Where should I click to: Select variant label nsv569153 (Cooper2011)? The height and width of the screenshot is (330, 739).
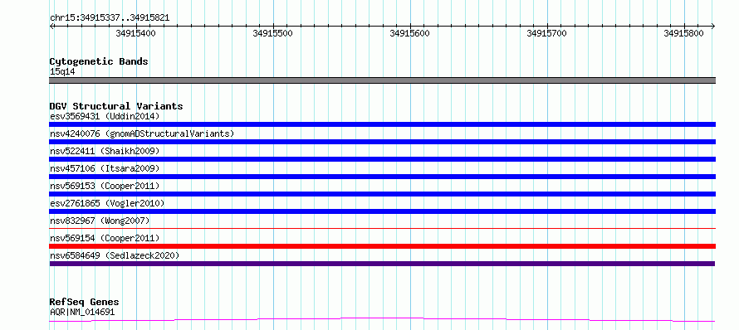click(105, 186)
